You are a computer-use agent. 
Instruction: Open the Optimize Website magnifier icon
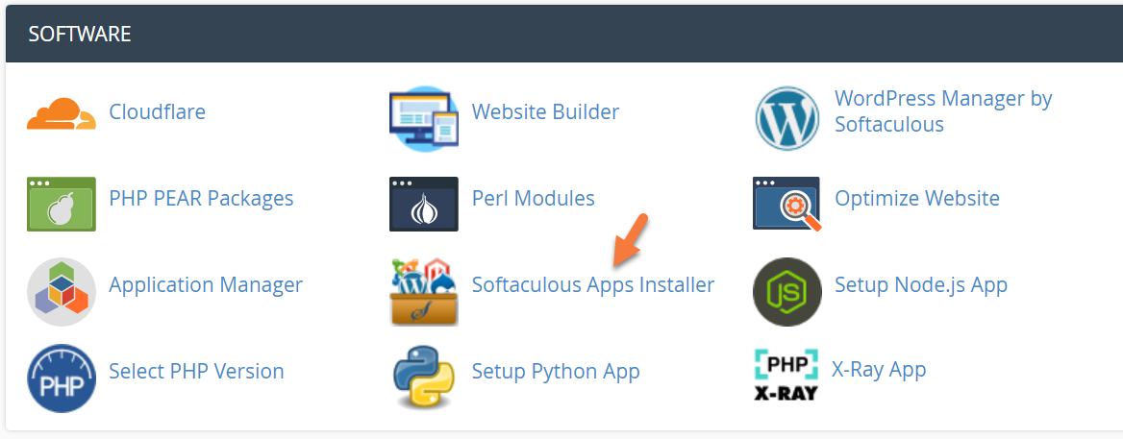coord(786,204)
